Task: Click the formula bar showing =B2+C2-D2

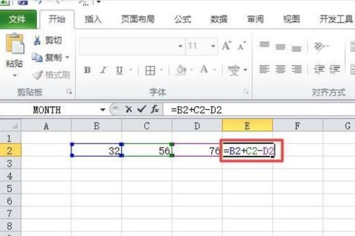Action: tap(259, 110)
